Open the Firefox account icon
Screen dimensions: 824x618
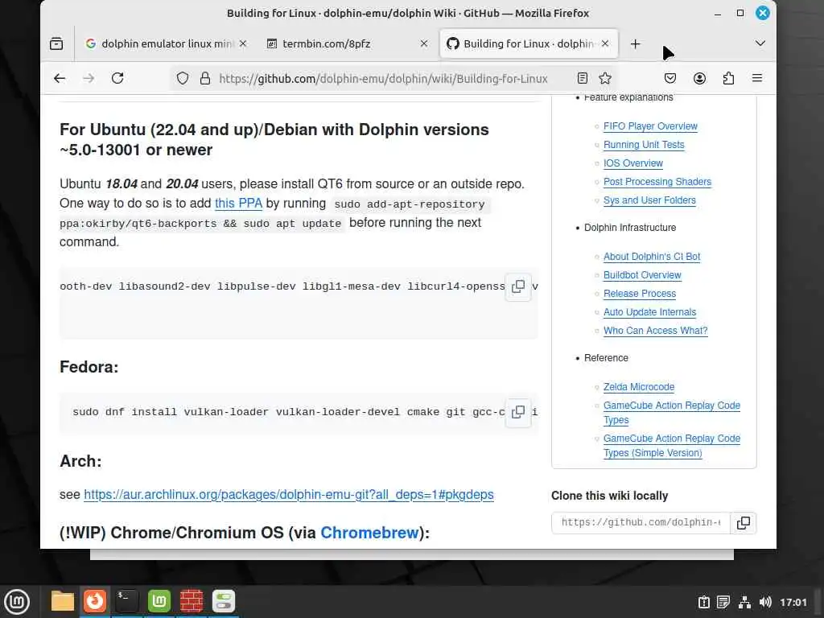[699, 78]
